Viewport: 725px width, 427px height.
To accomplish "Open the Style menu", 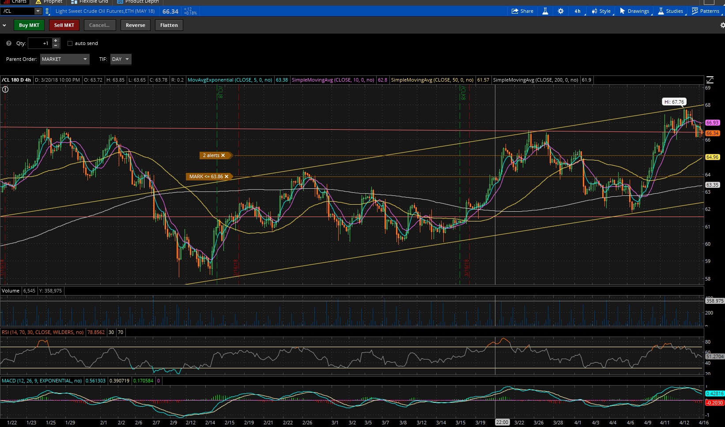I will [601, 11].
